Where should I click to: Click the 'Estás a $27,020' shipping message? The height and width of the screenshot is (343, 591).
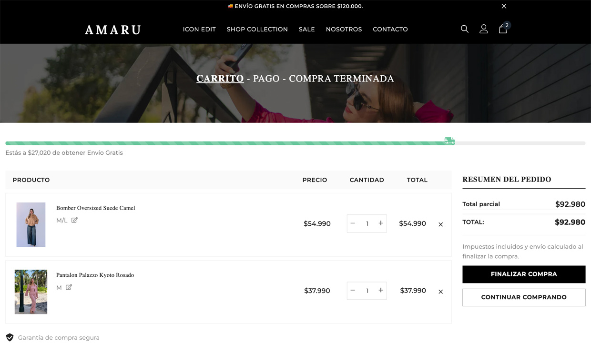[64, 153]
